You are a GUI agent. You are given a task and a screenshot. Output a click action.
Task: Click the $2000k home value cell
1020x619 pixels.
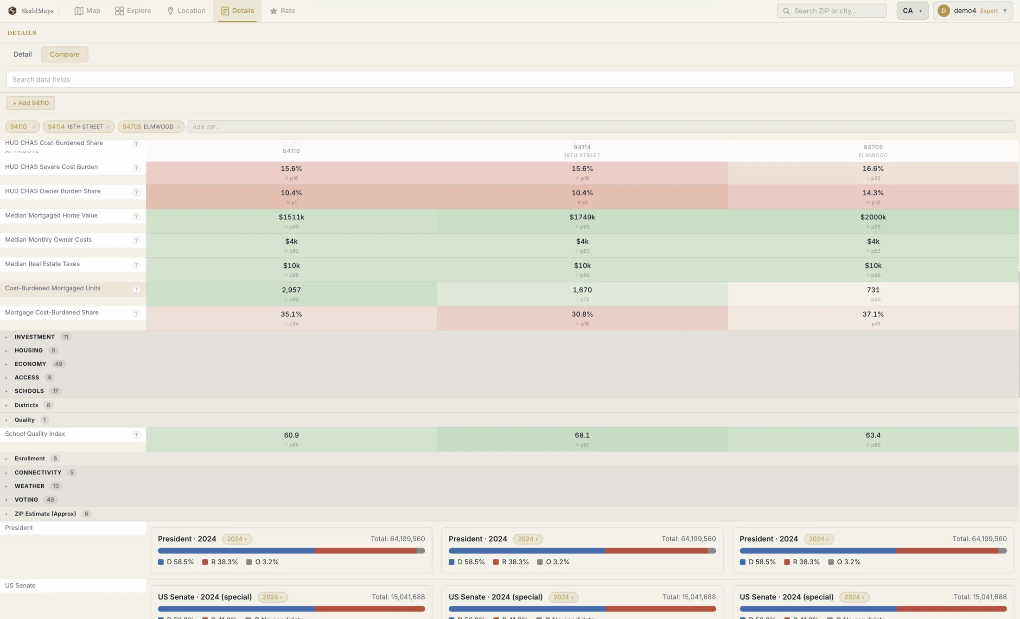(x=873, y=221)
